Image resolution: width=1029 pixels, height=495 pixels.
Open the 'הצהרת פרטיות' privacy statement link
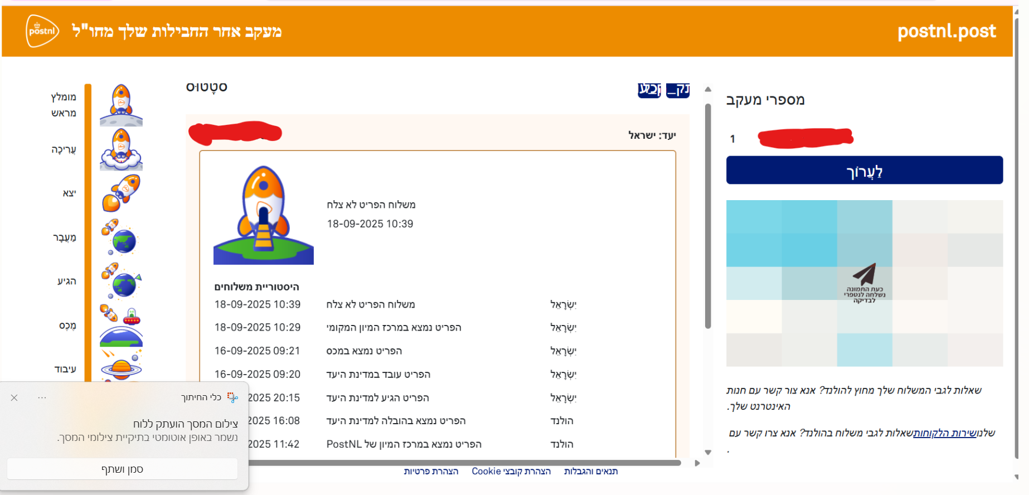(431, 472)
